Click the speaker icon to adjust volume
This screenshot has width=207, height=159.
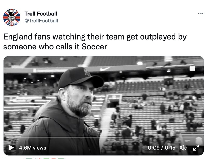pos(184,148)
